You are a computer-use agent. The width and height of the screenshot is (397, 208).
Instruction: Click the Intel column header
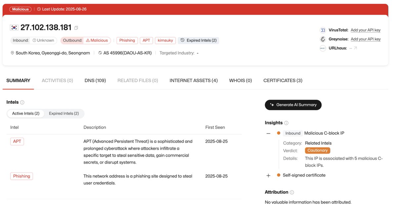point(15,127)
